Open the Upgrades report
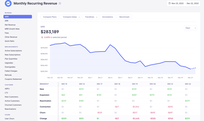 pos(9,63)
